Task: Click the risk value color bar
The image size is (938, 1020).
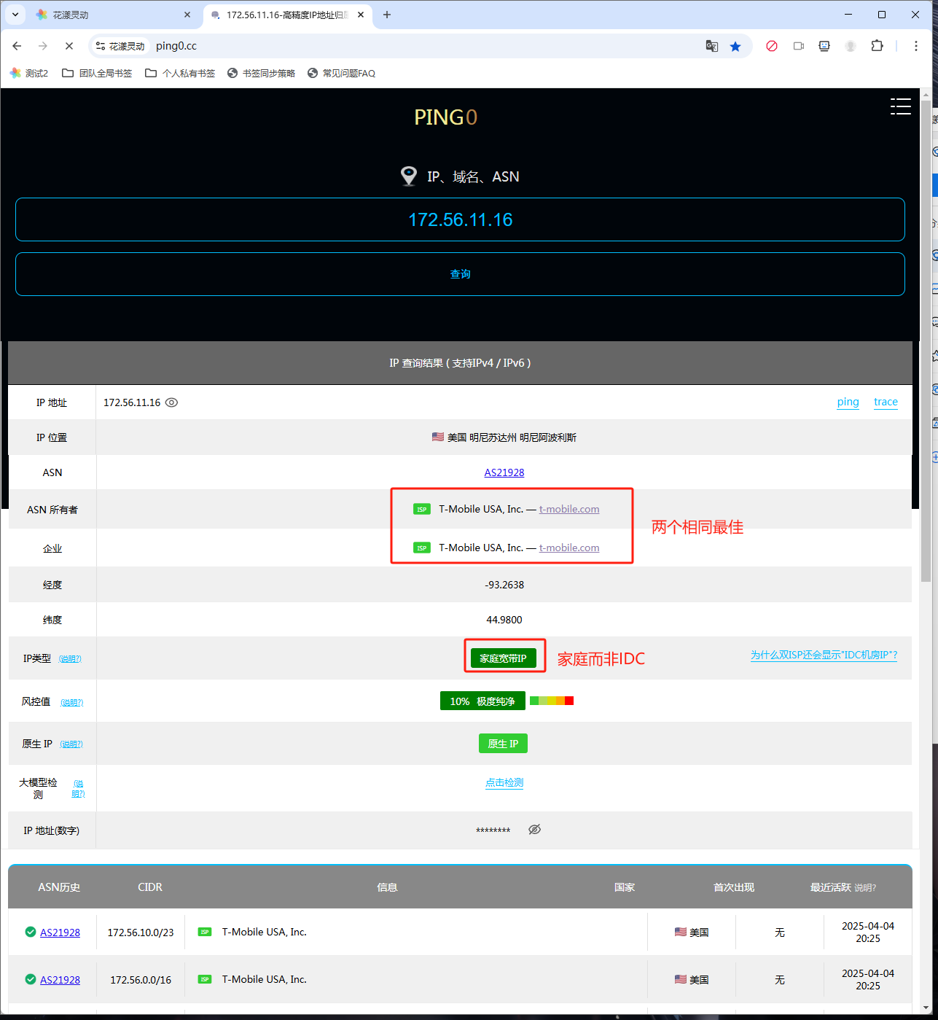Action: click(x=552, y=701)
